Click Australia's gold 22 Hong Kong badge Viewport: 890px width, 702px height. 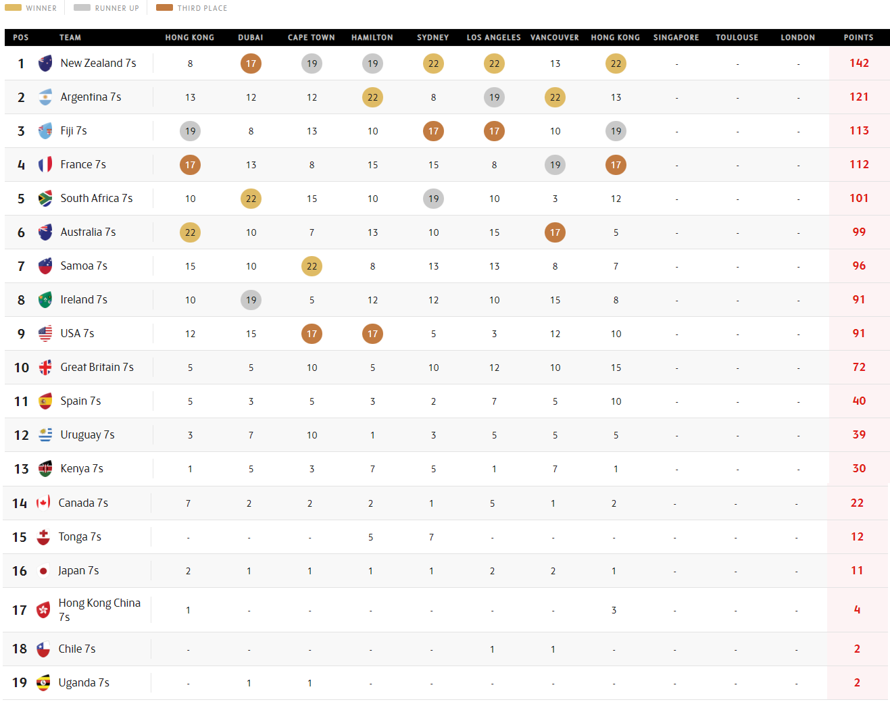pyautogui.click(x=190, y=232)
